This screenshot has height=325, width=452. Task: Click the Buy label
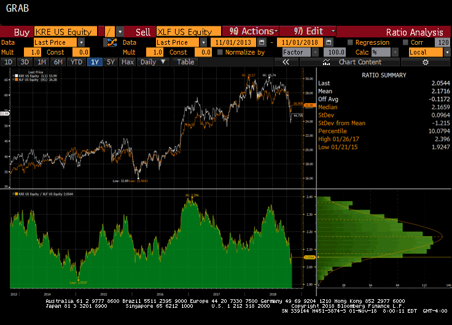[21, 32]
